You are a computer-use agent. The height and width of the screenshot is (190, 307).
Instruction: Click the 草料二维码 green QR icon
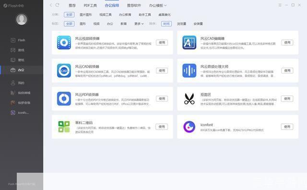pyautogui.click(x=64, y=127)
